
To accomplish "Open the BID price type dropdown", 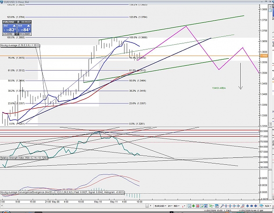I will pyautogui.click(x=177, y=206).
